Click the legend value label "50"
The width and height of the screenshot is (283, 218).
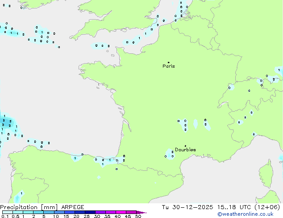(138, 216)
